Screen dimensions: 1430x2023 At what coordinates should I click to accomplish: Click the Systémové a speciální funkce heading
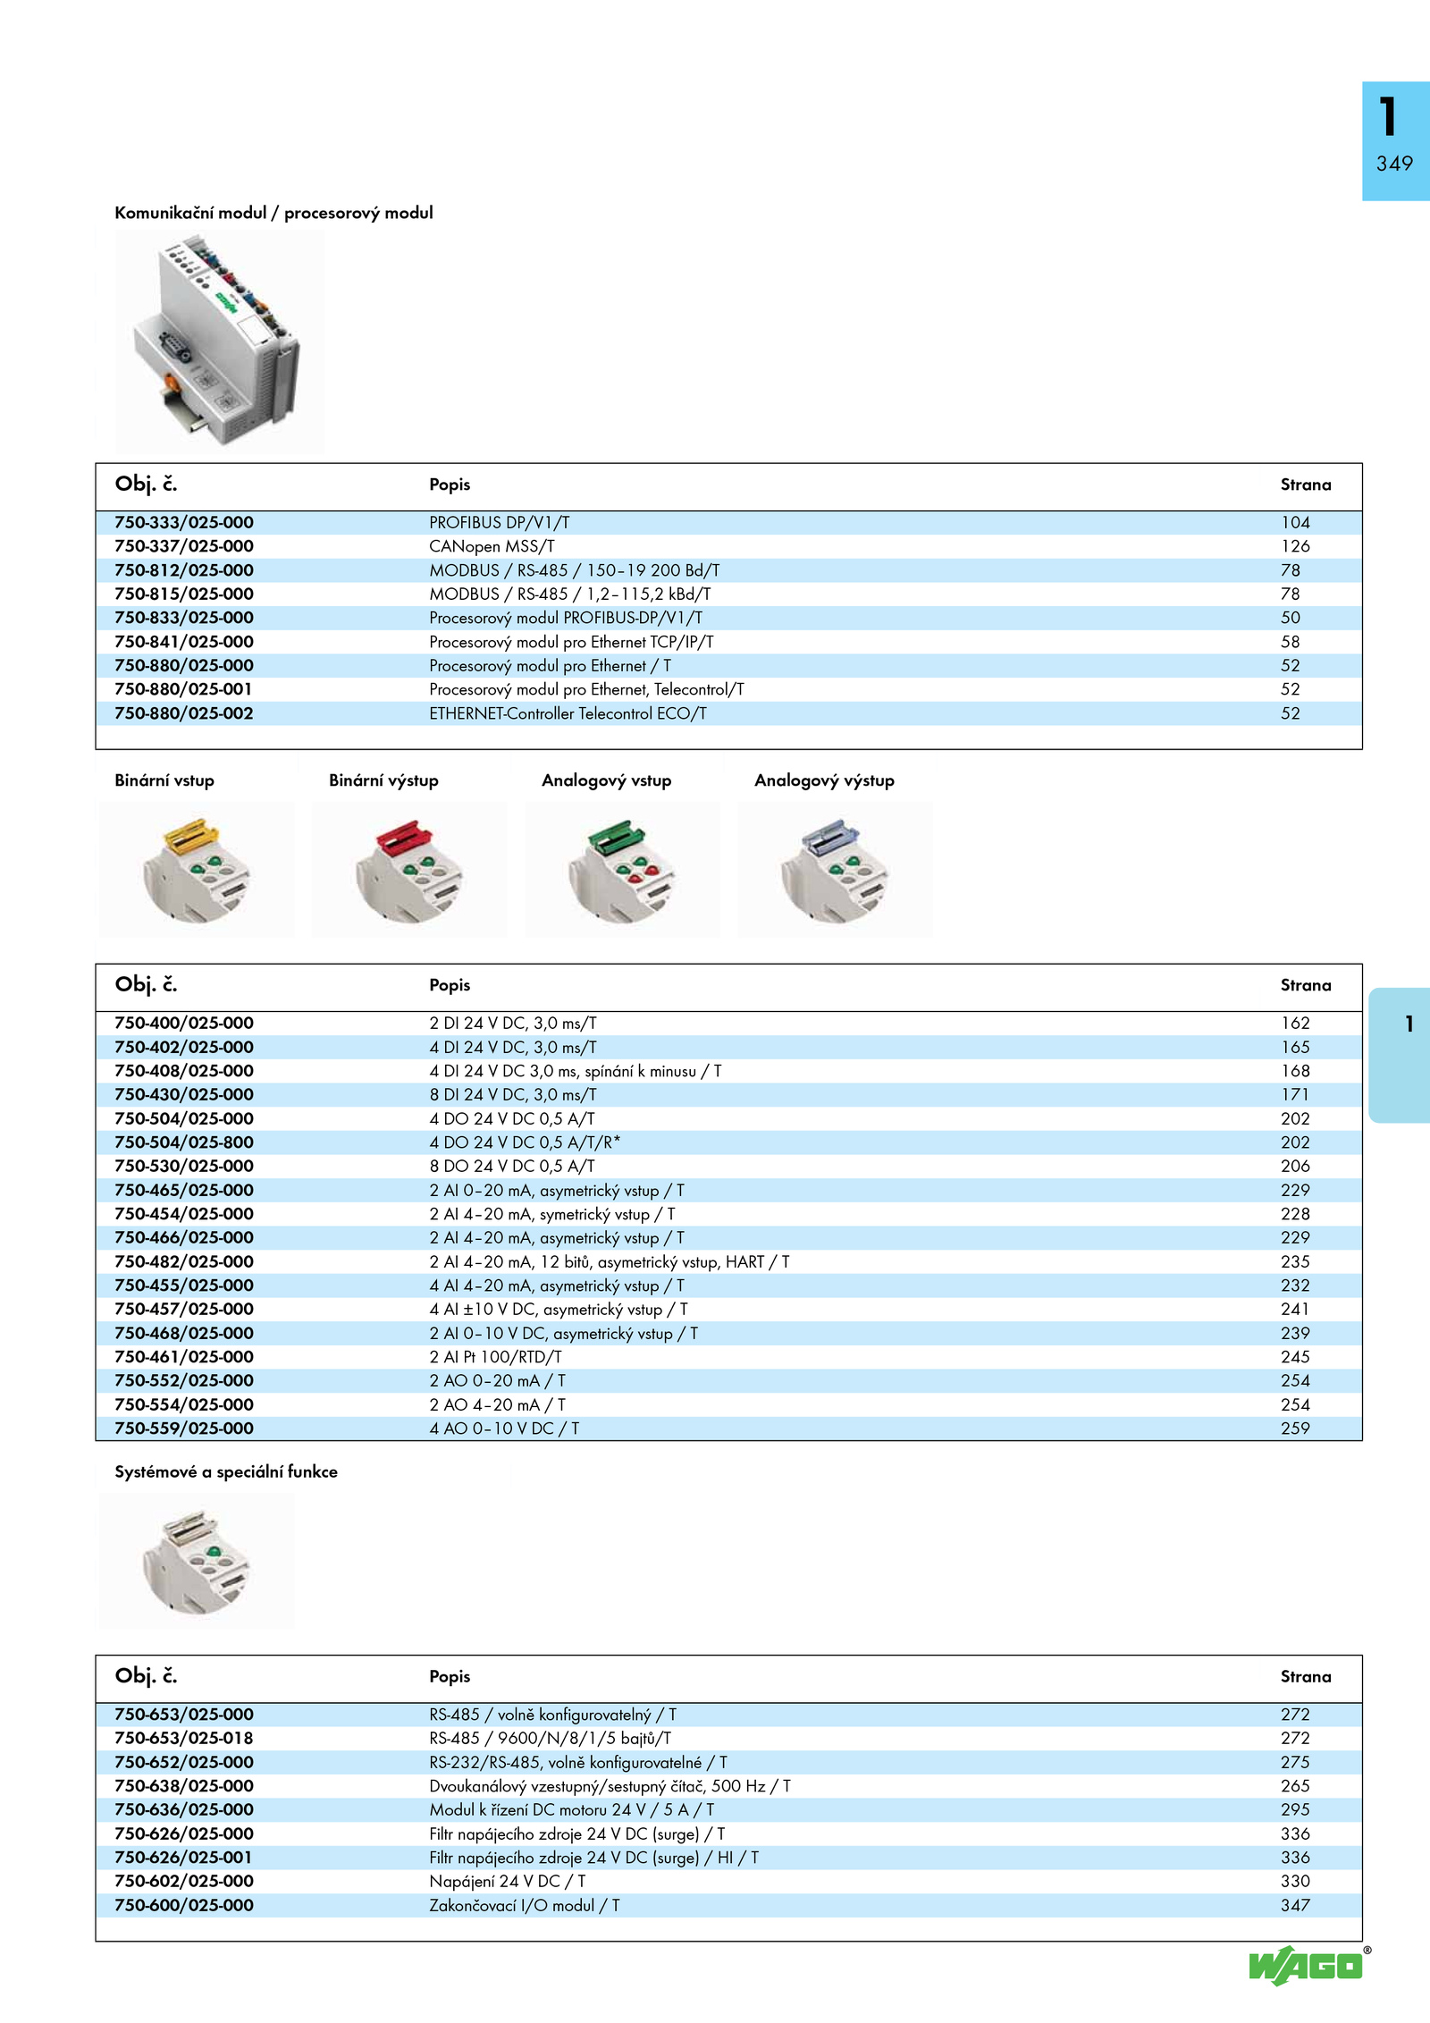coord(226,1471)
